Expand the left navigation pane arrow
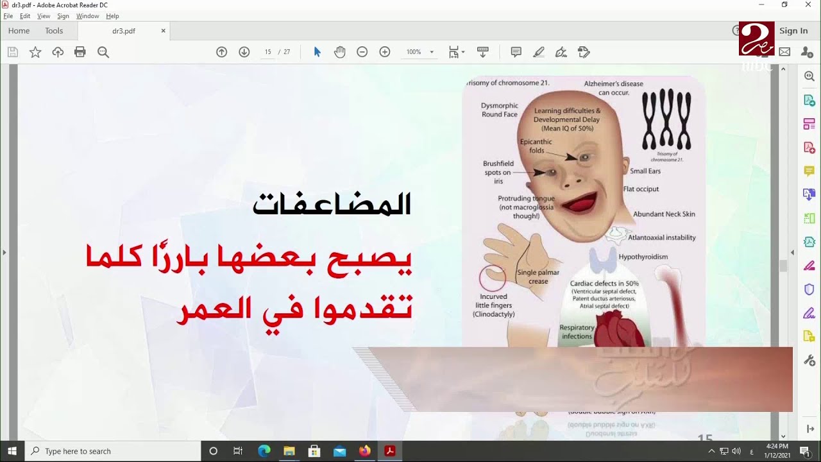Viewport: 821px width, 462px height. 4,253
